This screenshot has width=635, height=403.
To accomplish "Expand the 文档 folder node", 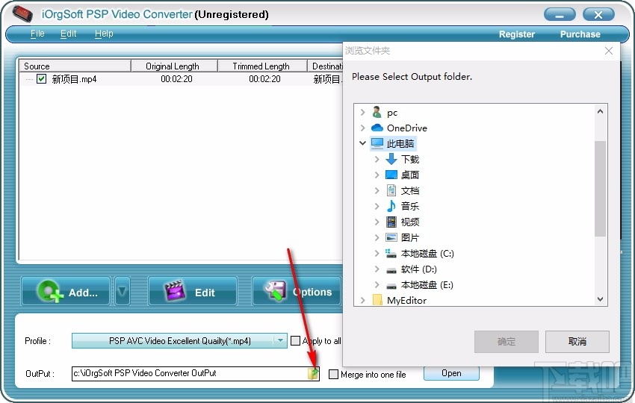I will (377, 190).
